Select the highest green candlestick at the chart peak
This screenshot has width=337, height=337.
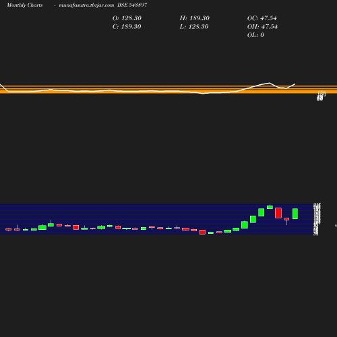pos(270,207)
